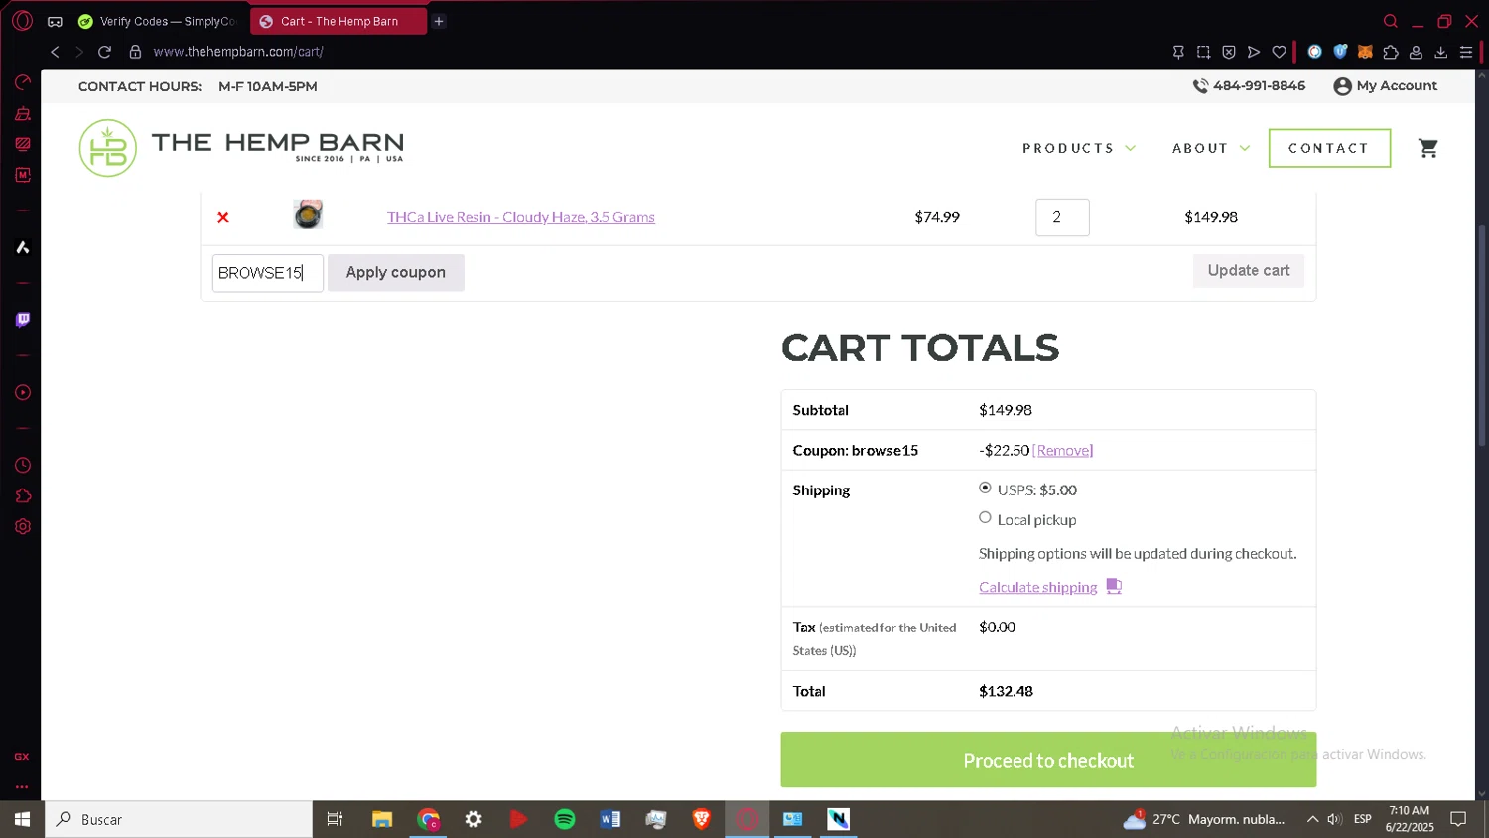
Task: Open Task View on the taskbar
Action: (x=336, y=819)
